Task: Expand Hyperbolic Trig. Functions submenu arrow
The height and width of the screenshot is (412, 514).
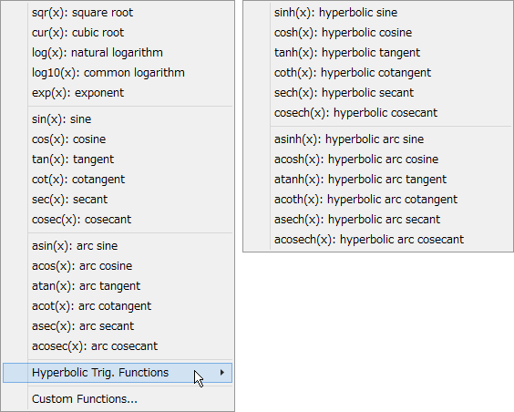Action: [222, 373]
